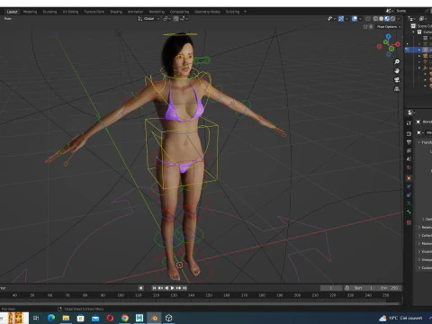Open File Explorer from taskbar

(x=66, y=318)
